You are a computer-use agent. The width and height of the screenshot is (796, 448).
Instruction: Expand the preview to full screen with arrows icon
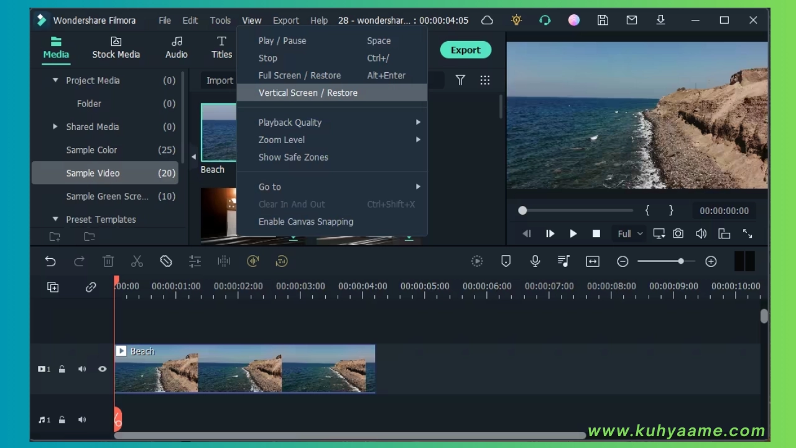pos(747,234)
